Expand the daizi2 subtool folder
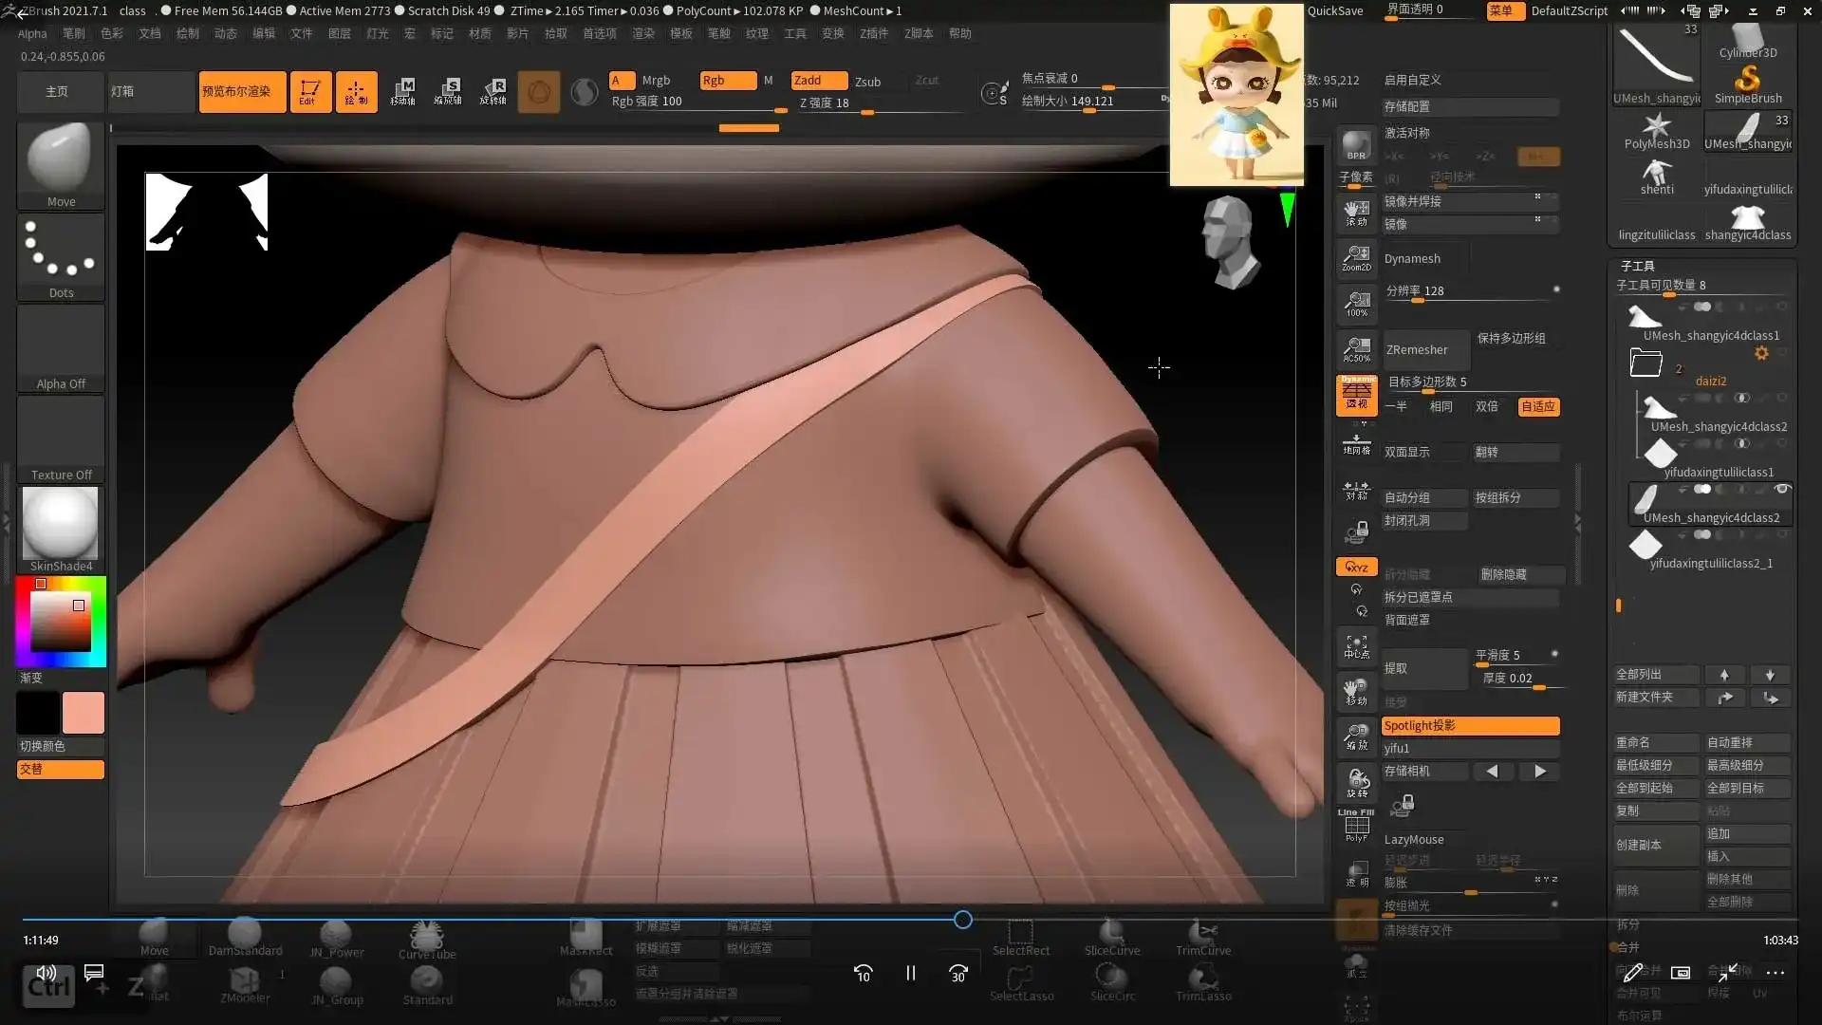The width and height of the screenshot is (1822, 1025). pos(1646,363)
